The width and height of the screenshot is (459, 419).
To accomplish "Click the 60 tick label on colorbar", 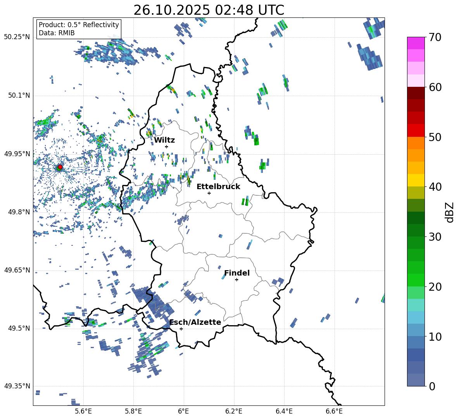I will tap(437, 87).
